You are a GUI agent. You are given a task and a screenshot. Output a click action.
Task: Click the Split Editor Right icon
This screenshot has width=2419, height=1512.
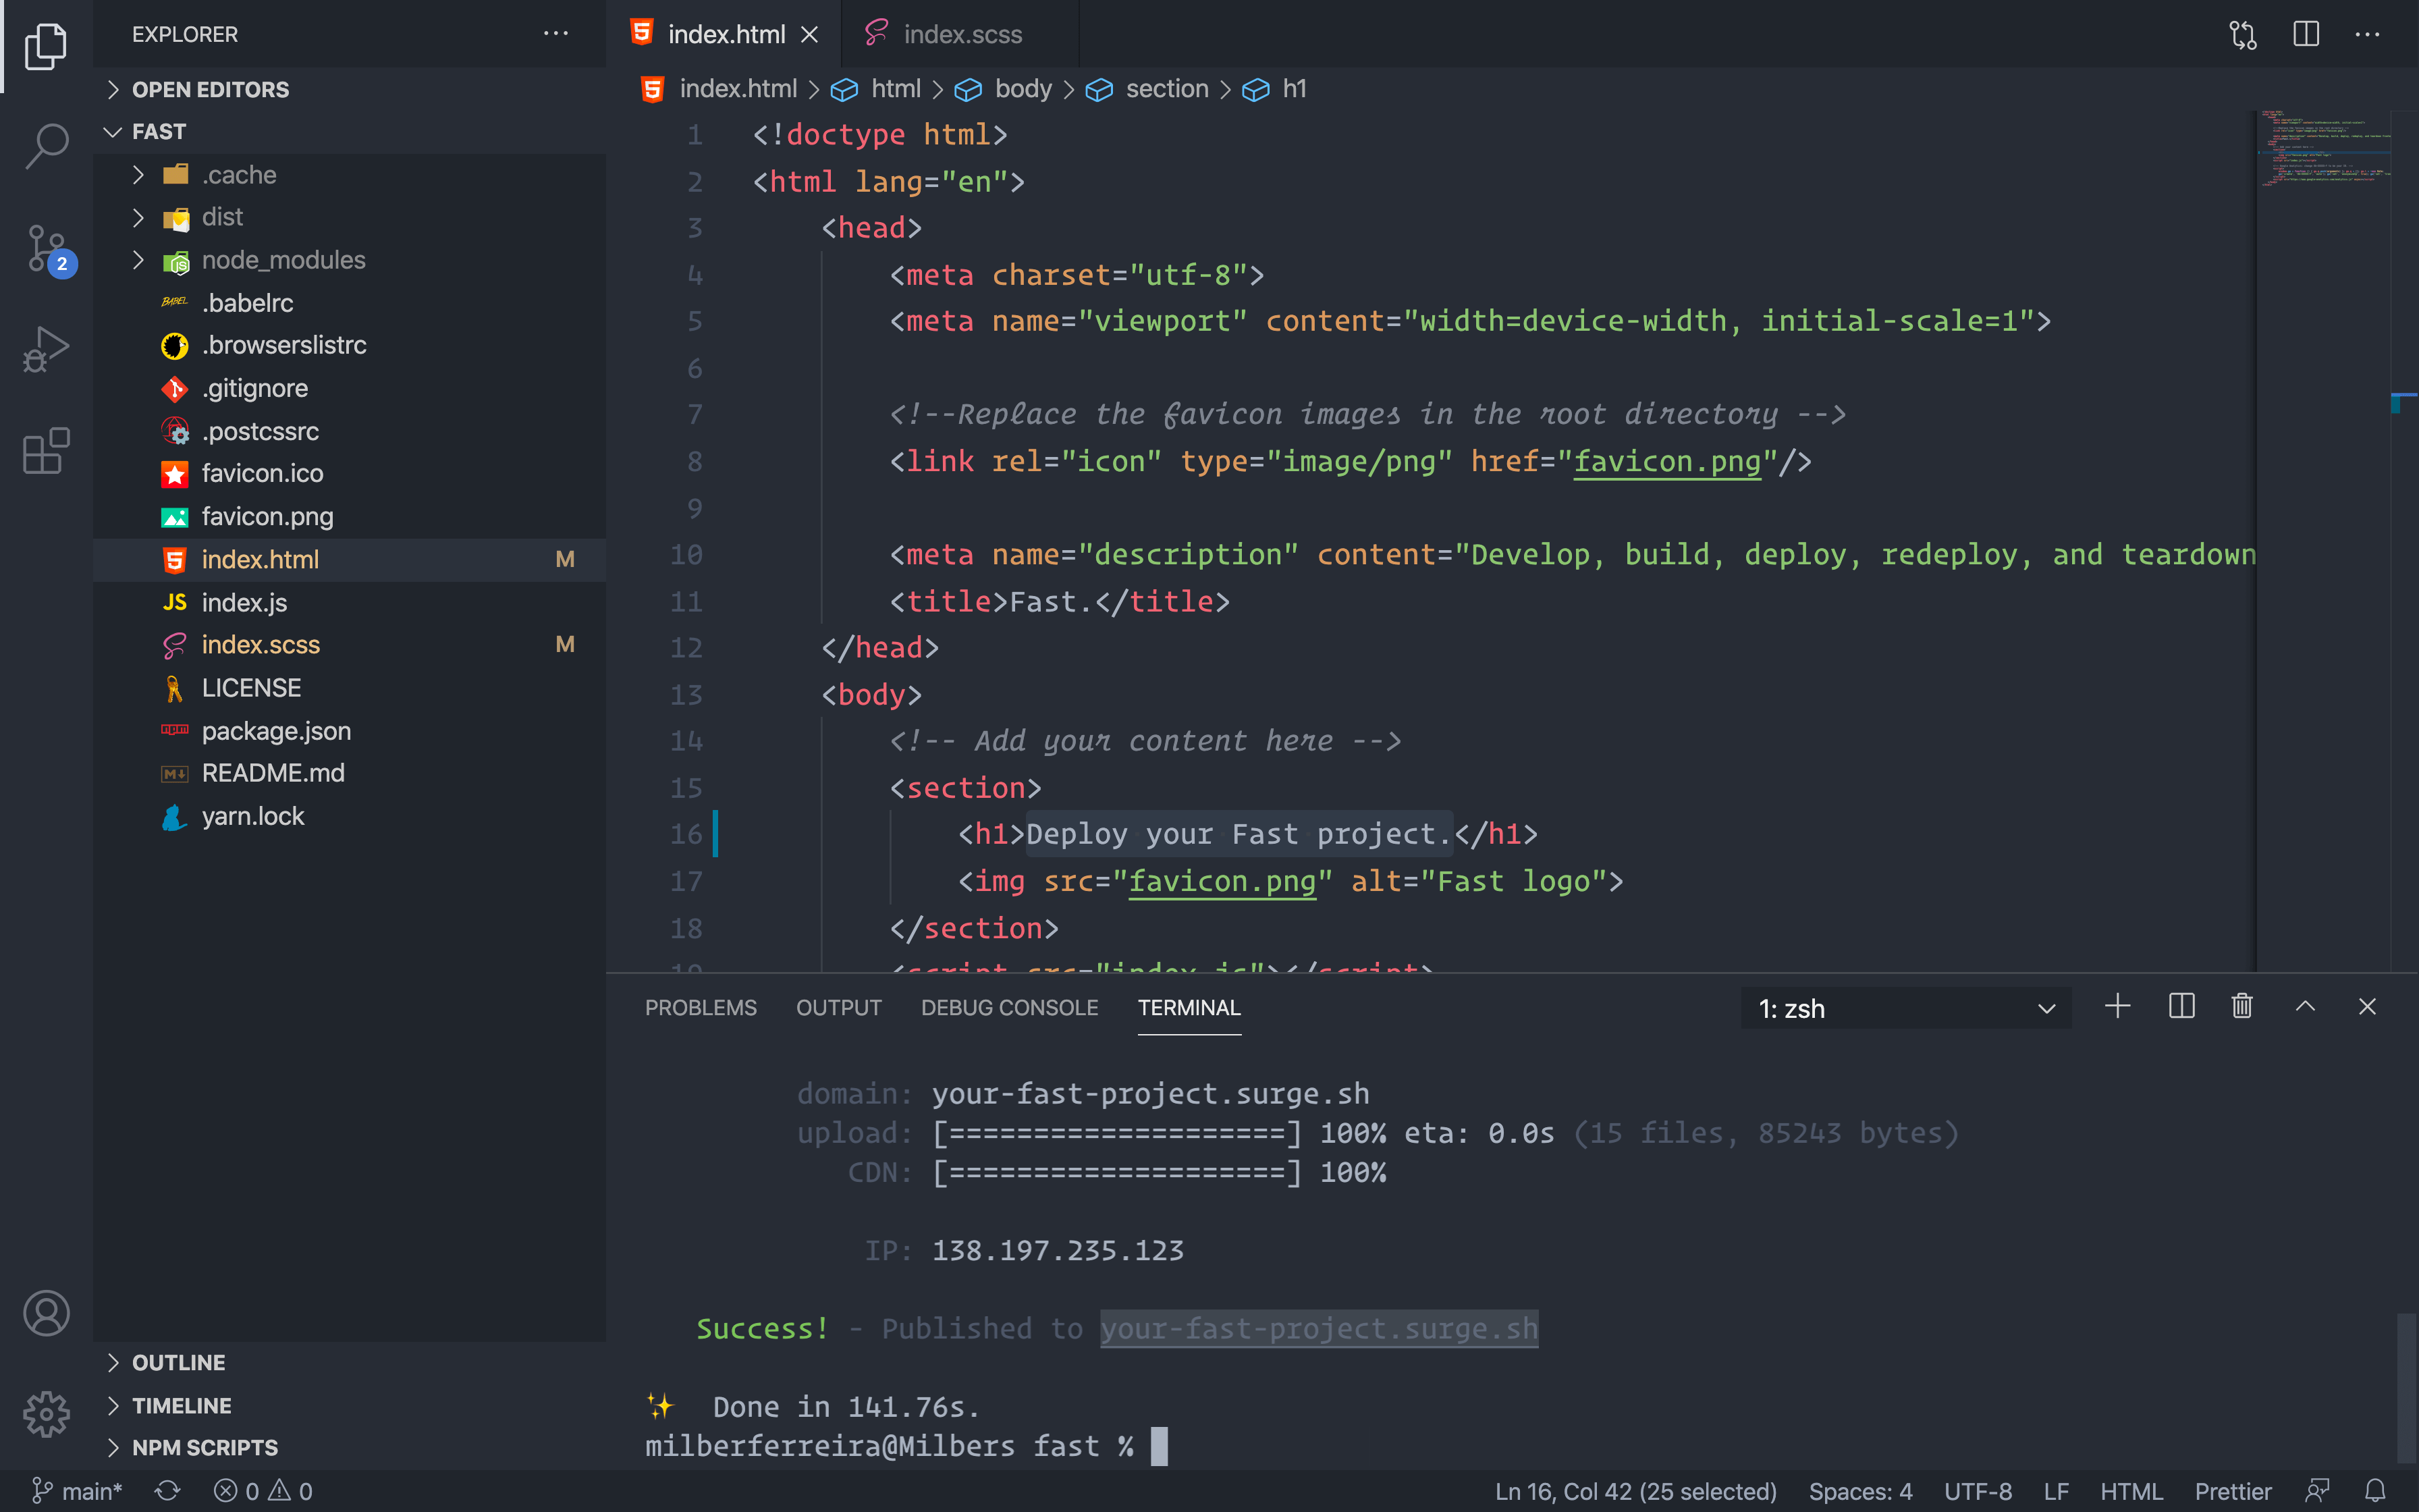2305,34
